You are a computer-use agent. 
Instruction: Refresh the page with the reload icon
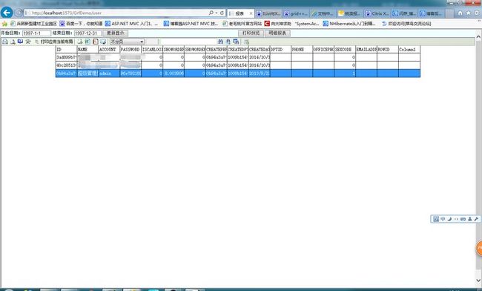[222, 13]
